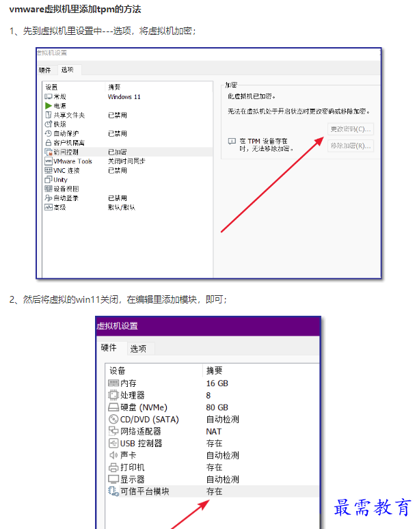Image resolution: width=417 pixels, height=529 pixels.
Task: Click the 高级 advanced icon
Action: pos(49,207)
